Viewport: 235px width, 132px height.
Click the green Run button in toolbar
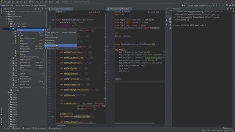pos(213,5)
